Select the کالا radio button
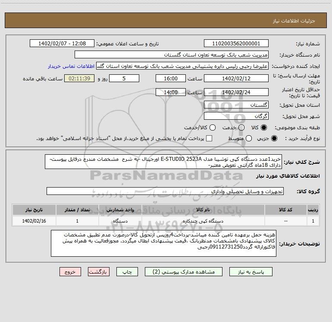The height and width of the screenshot is (322, 332). [264, 128]
